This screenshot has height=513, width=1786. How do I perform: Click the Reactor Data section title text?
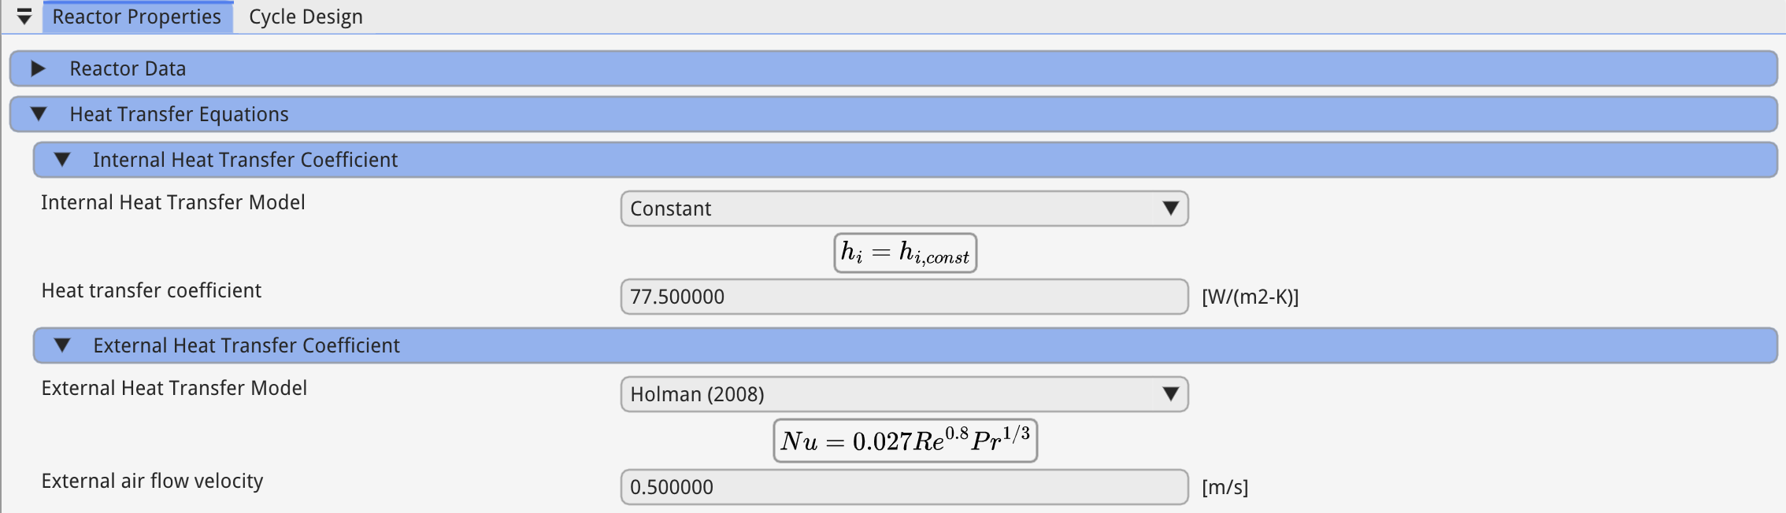click(128, 68)
